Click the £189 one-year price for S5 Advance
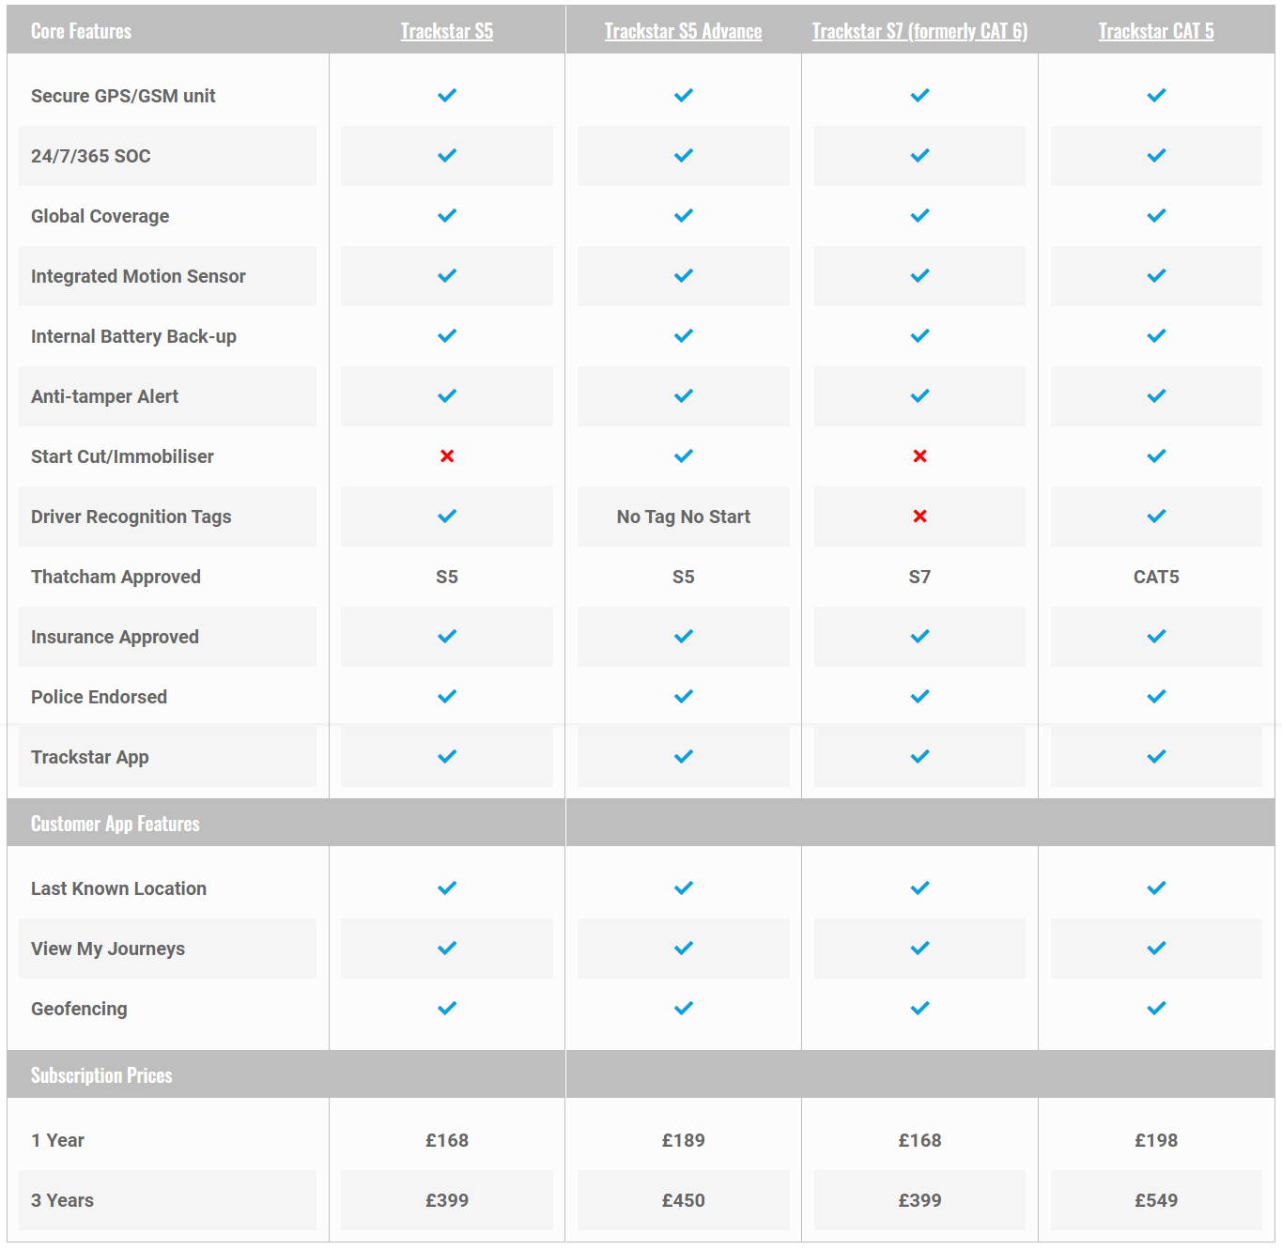1282x1250 pixels. click(684, 1140)
